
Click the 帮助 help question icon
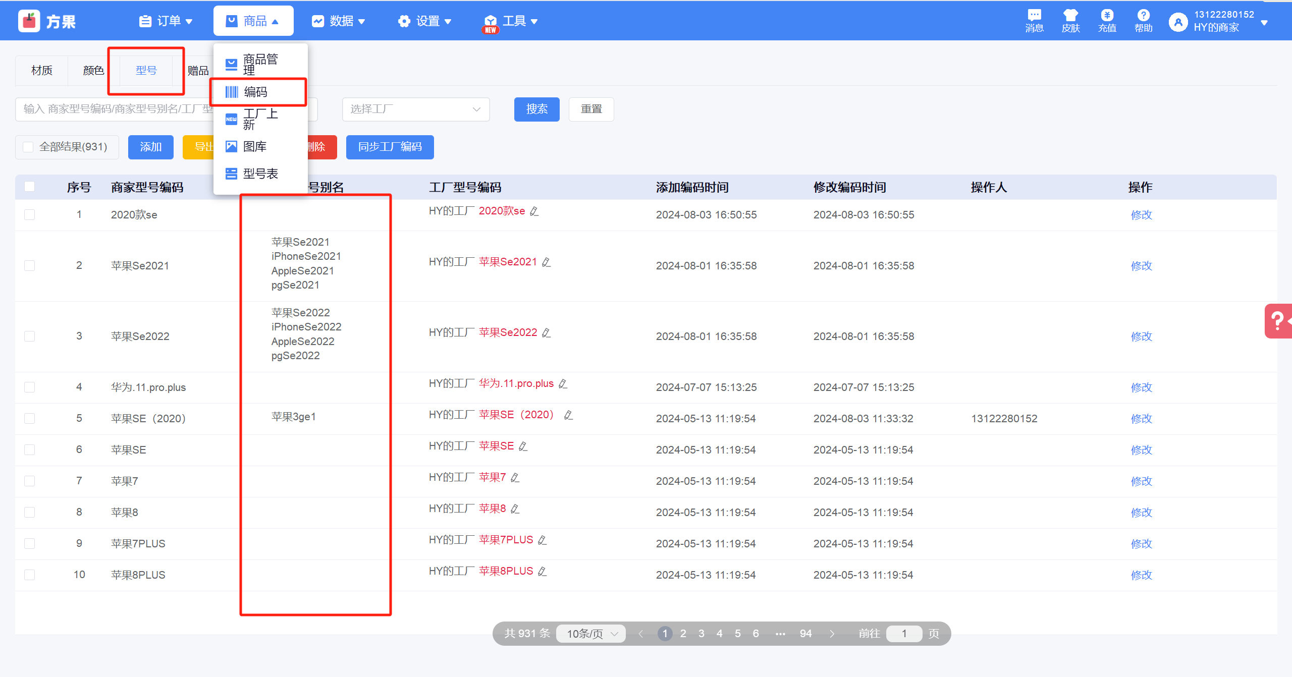coord(1143,15)
